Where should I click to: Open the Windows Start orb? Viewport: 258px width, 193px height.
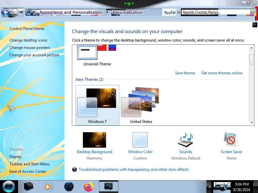(x=9, y=187)
